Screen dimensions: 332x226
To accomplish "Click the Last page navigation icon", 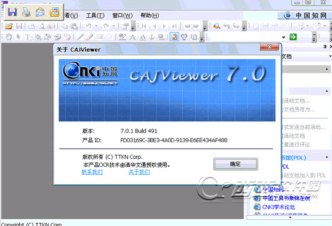I will (174, 26).
